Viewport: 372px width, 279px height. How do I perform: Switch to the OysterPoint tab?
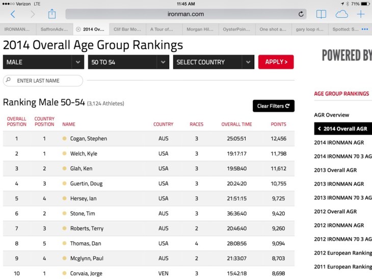pos(237,30)
